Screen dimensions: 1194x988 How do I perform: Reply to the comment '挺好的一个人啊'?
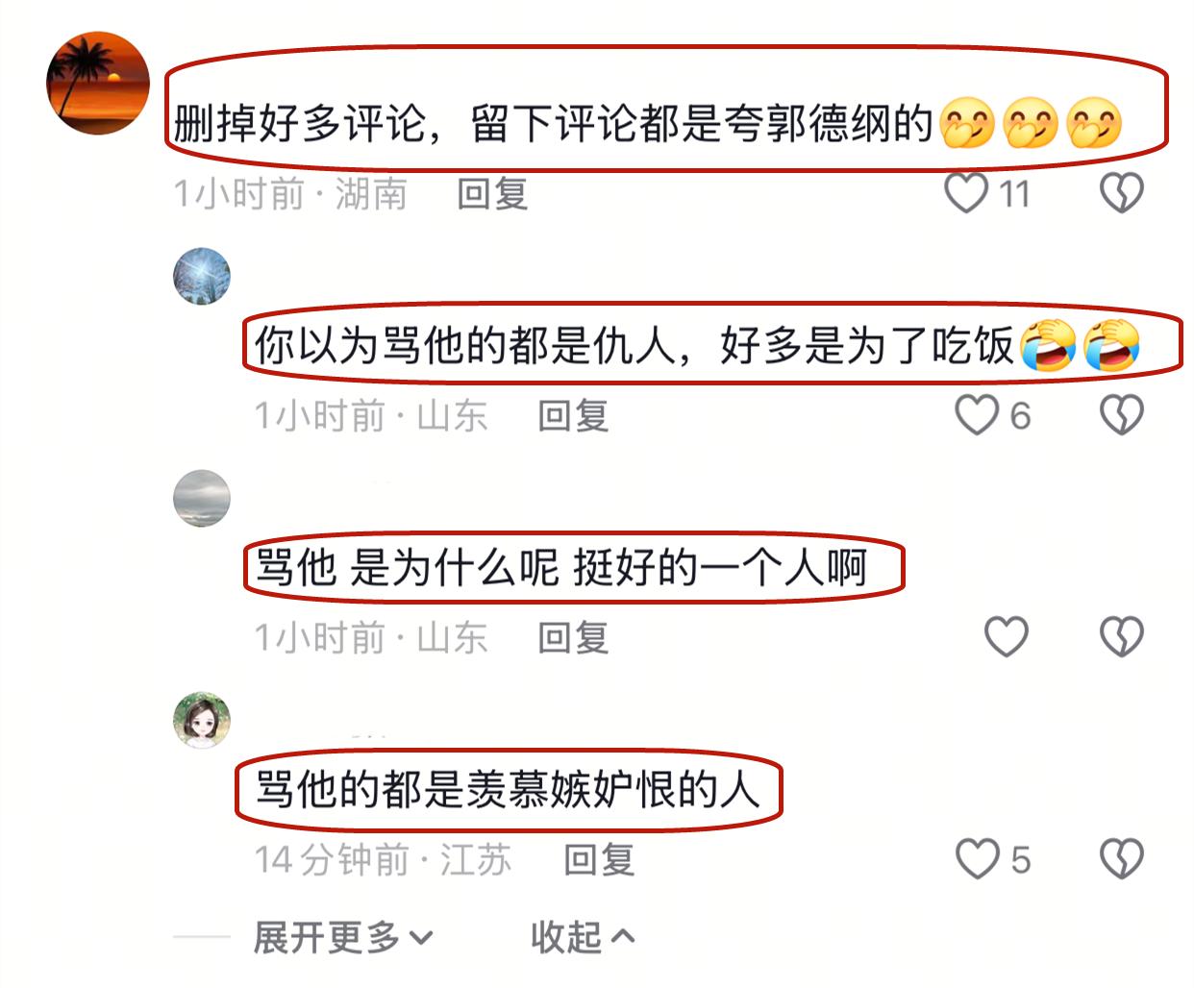(x=573, y=638)
